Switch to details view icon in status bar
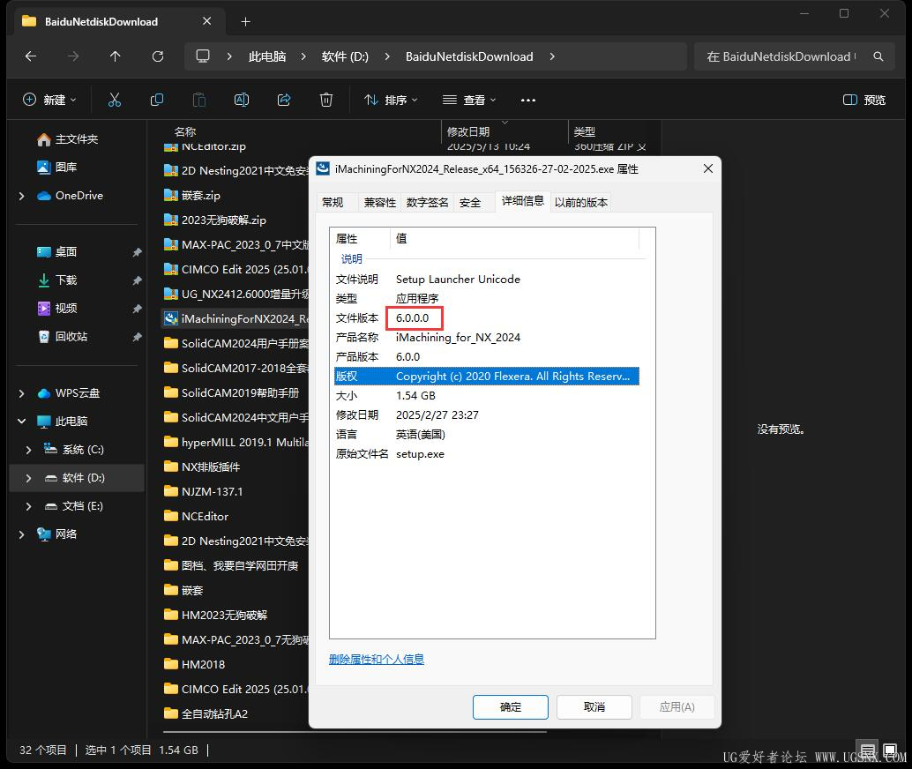 [868, 750]
